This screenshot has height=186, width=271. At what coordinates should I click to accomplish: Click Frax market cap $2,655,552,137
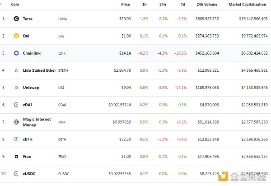(x=254, y=157)
